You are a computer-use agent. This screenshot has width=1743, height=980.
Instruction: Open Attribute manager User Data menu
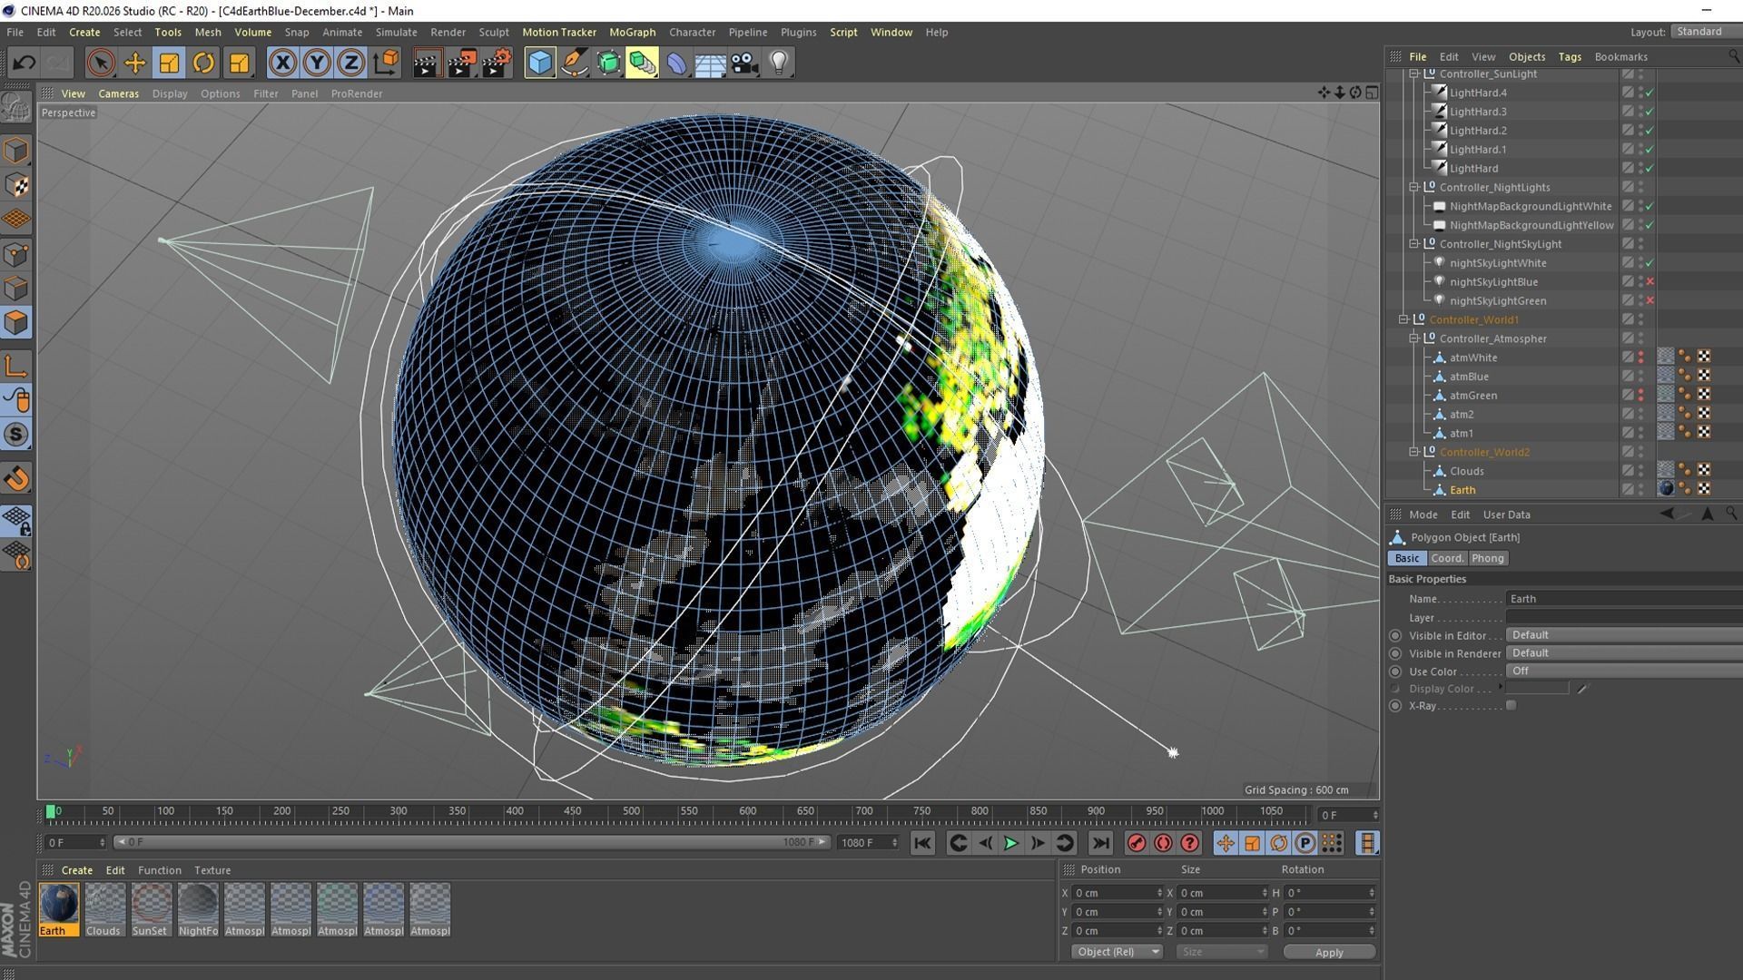click(x=1506, y=514)
